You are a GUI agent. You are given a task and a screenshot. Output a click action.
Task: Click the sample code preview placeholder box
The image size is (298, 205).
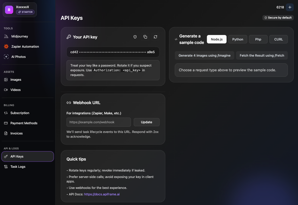(x=231, y=70)
